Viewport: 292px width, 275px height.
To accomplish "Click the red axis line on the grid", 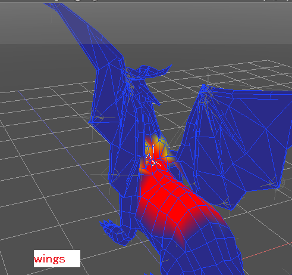I will (x=266, y=251).
